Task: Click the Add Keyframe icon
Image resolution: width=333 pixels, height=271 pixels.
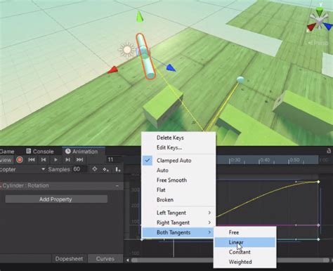Action: (x=105, y=169)
